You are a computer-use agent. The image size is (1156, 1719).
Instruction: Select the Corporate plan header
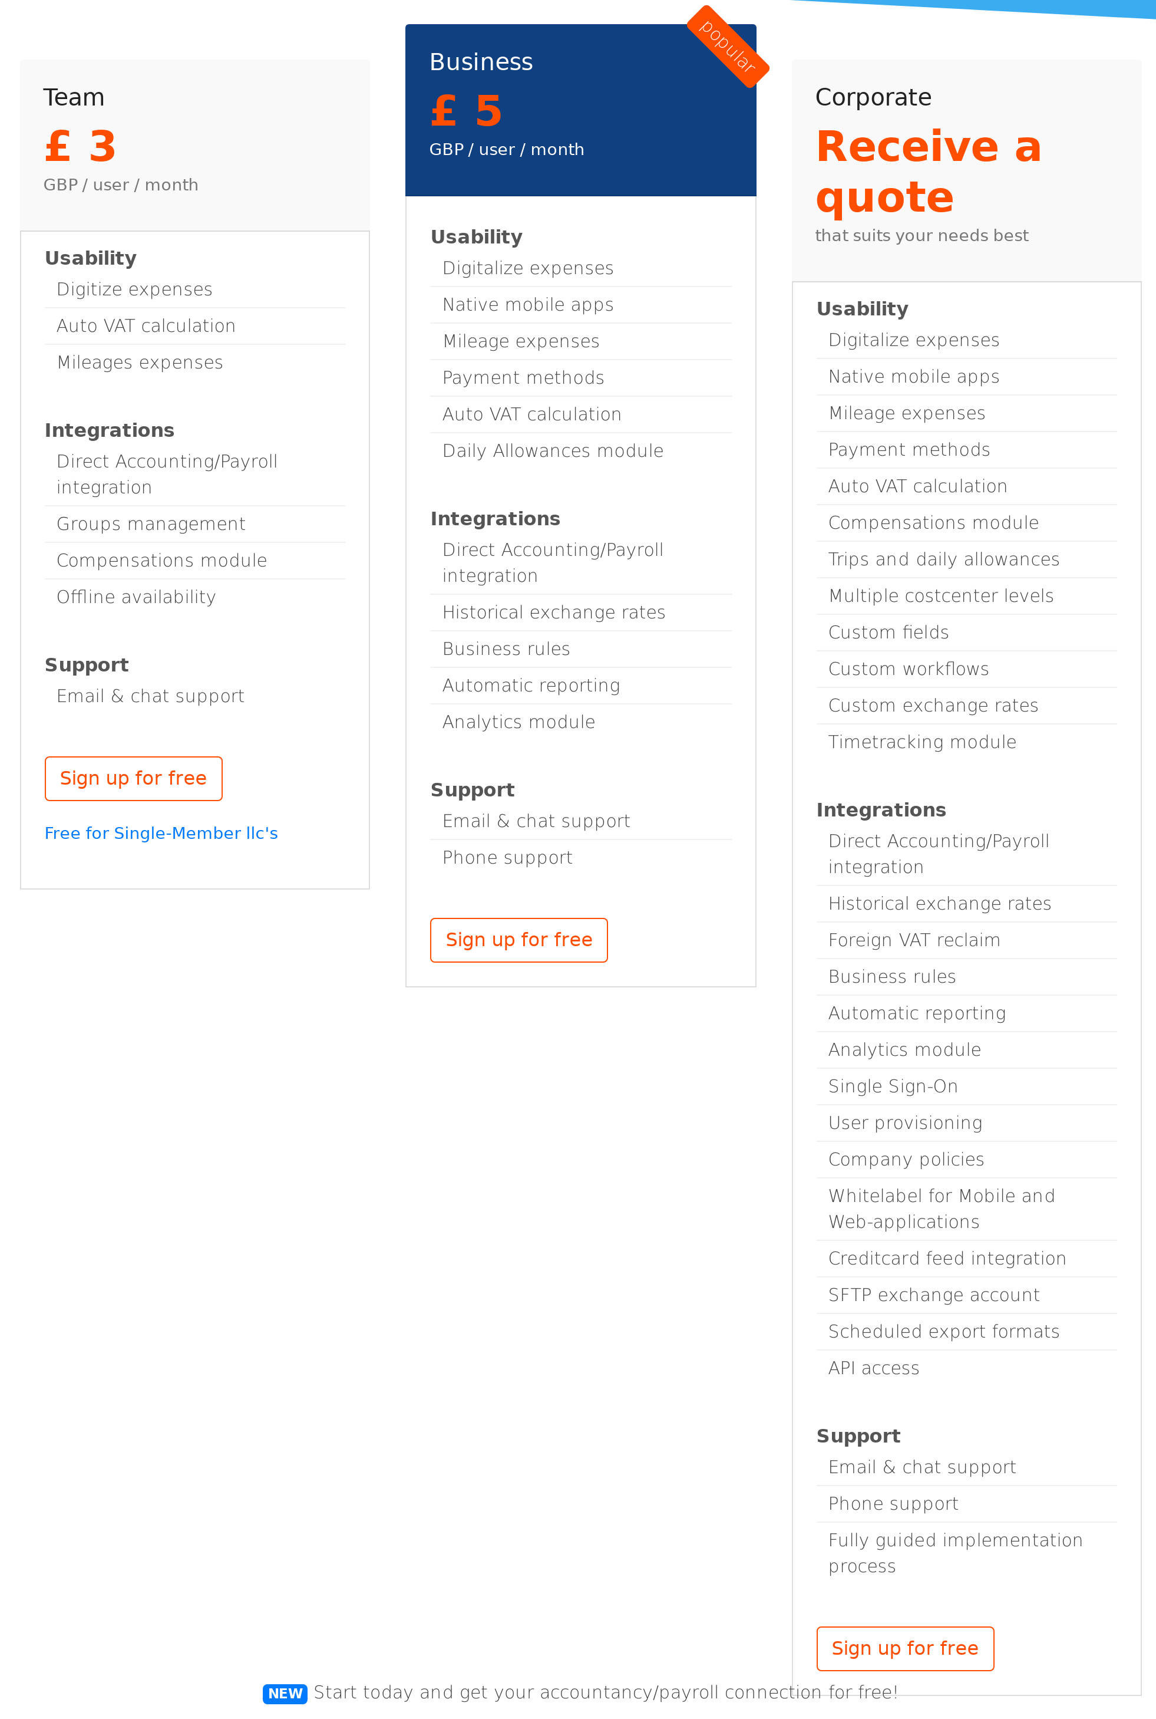coord(874,97)
